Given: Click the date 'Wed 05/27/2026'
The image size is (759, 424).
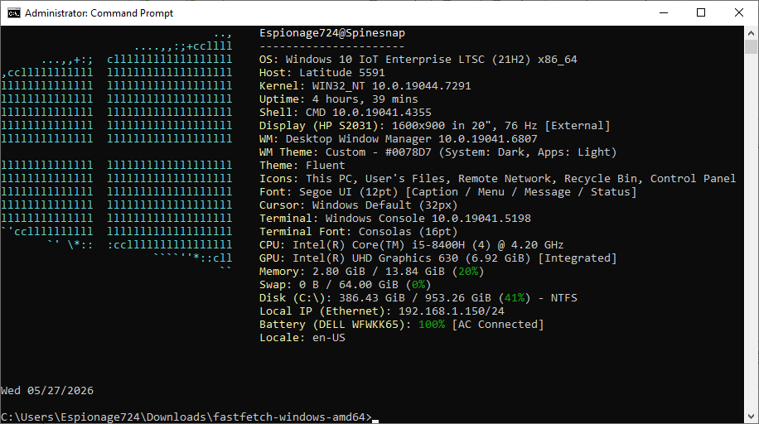Looking at the screenshot, I should [x=47, y=391].
